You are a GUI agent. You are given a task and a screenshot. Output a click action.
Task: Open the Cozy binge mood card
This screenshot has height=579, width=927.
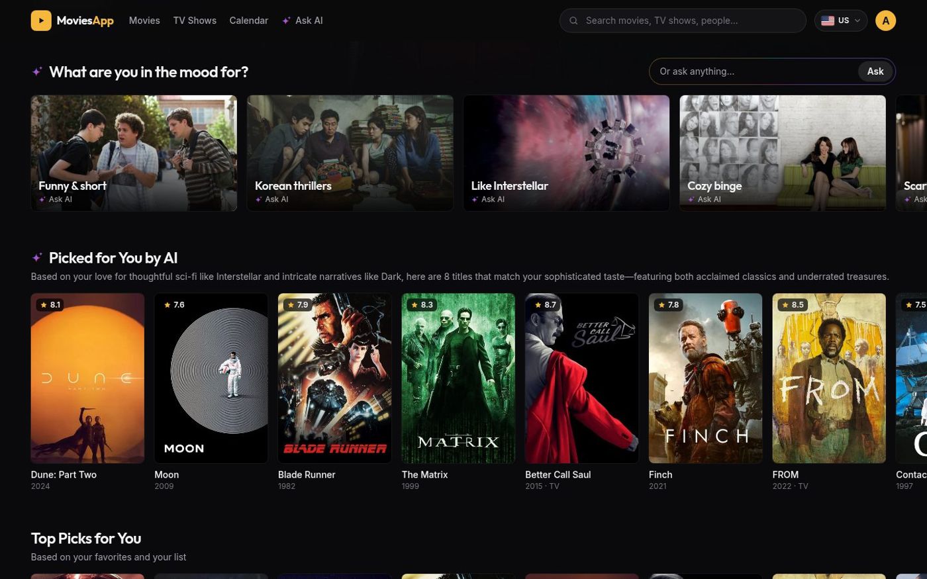783,153
